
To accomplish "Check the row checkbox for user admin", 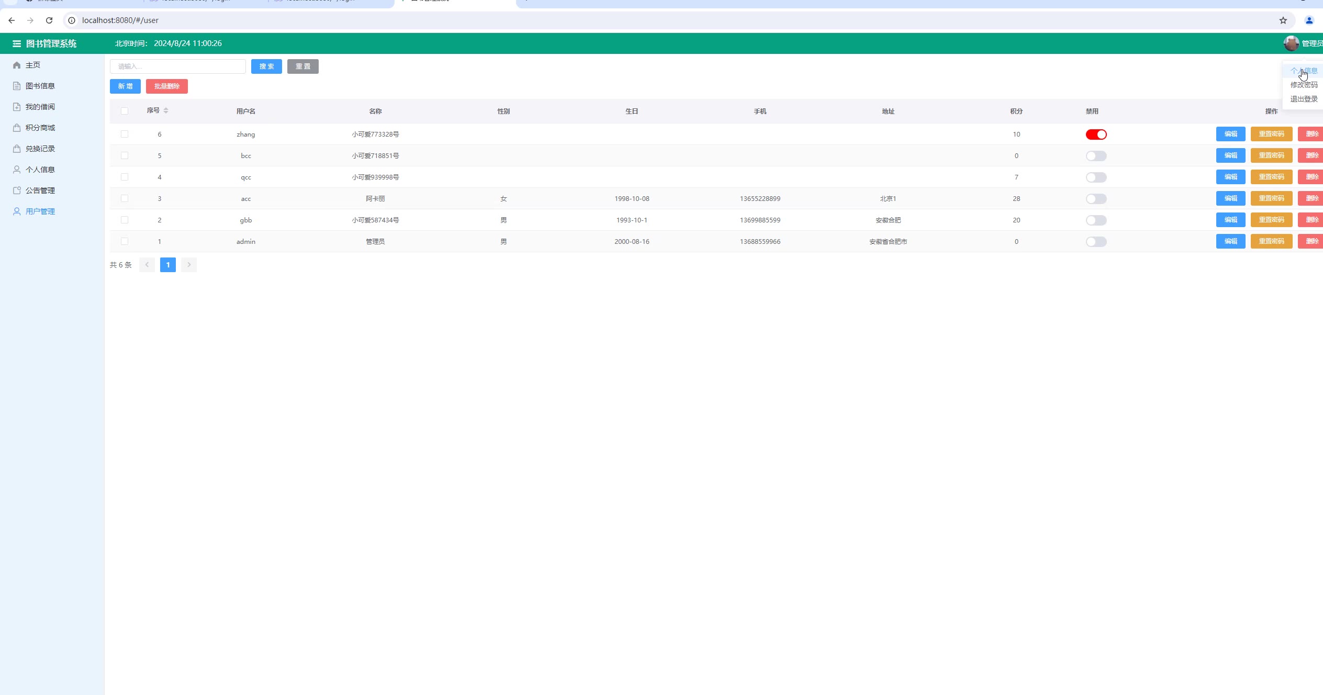I will (125, 241).
